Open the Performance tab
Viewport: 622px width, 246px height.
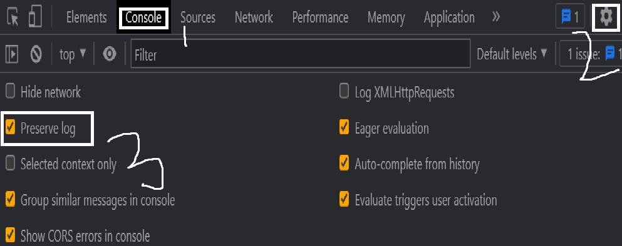(320, 17)
